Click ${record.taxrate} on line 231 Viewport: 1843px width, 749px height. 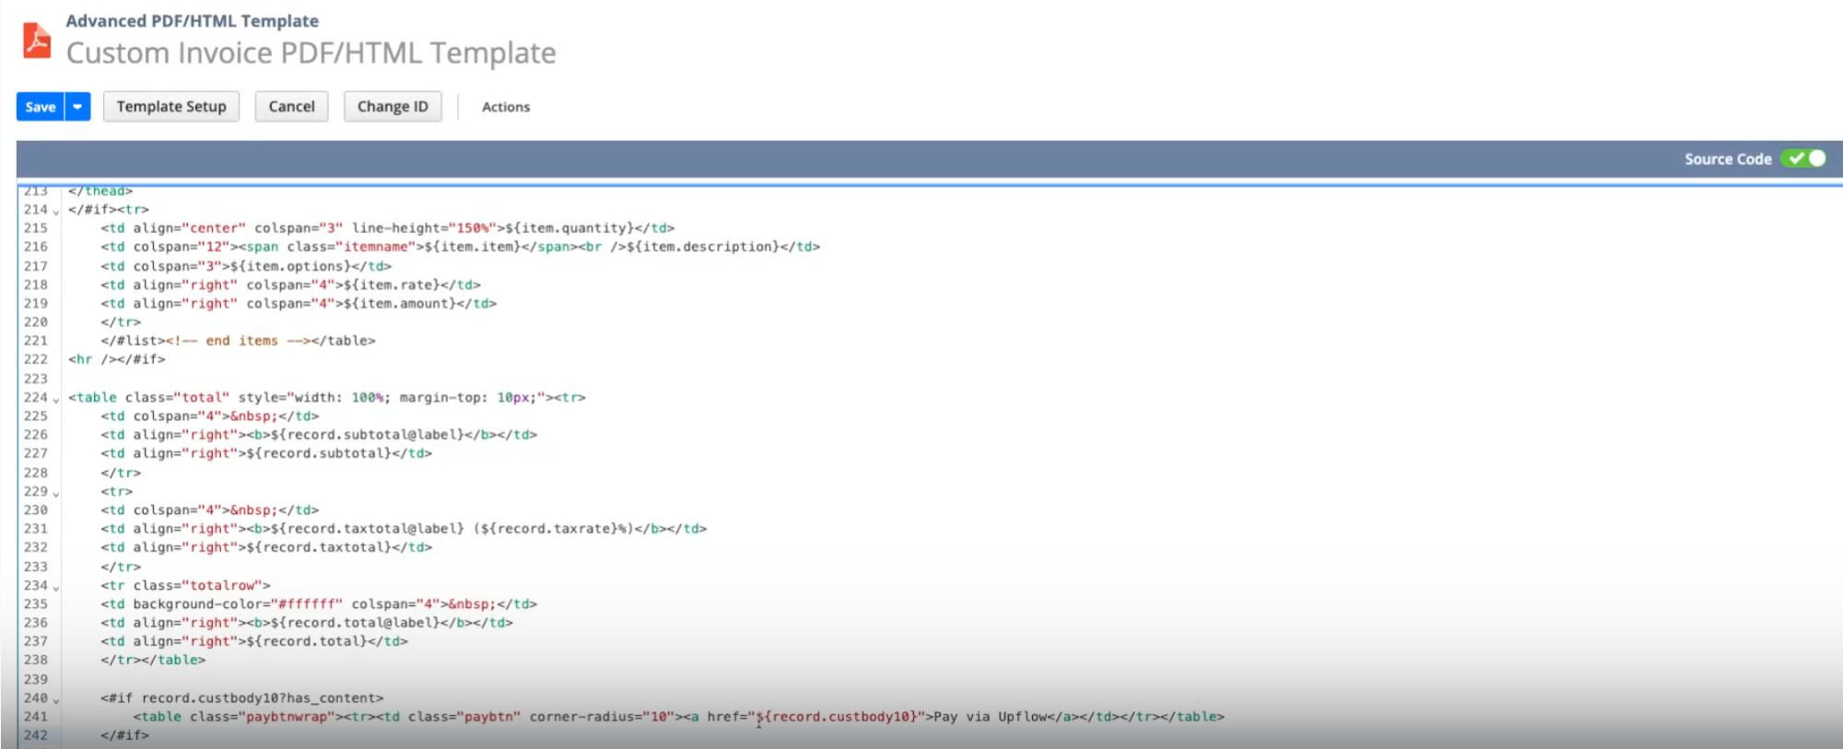pyautogui.click(x=549, y=529)
